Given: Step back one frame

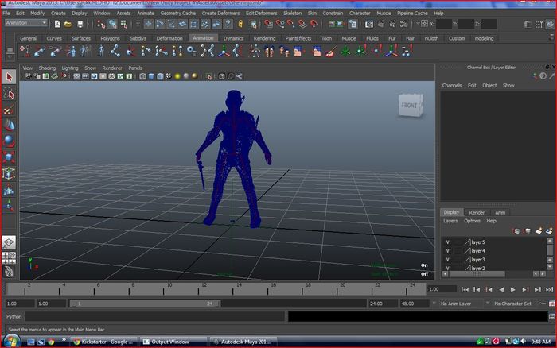Looking at the screenshot, I should click(477, 289).
